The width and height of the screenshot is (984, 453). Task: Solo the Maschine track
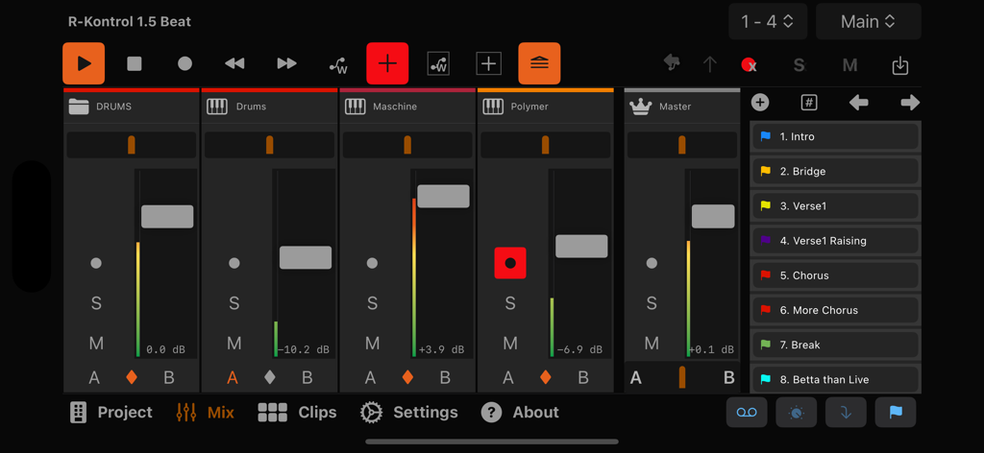[x=372, y=303]
